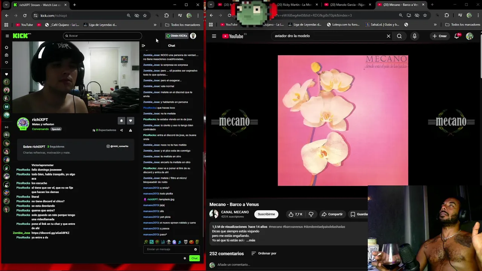Open apps grid in Kick window bookmarks bar
This screenshot has width=482, height=271.
click(x=6, y=25)
